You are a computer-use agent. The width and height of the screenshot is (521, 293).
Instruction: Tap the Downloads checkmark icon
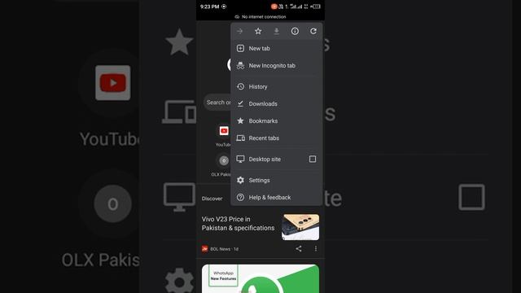coord(240,103)
